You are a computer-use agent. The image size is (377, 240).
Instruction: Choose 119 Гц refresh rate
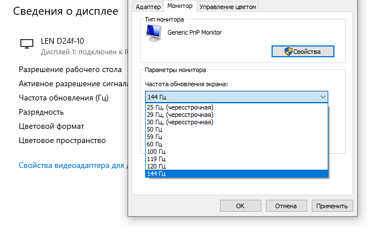tap(236, 159)
